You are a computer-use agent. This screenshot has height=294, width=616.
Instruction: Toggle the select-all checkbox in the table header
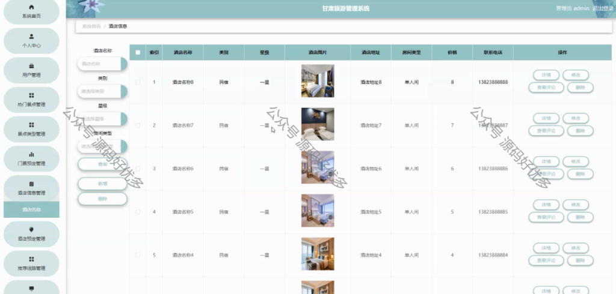(x=138, y=53)
